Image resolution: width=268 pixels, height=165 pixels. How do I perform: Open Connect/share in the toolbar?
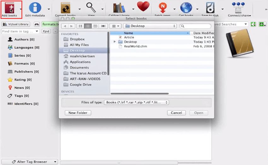click(x=239, y=8)
